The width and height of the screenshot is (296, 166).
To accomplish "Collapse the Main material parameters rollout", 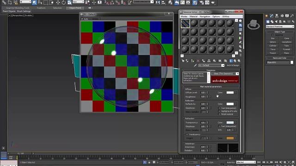I will click(x=211, y=87).
